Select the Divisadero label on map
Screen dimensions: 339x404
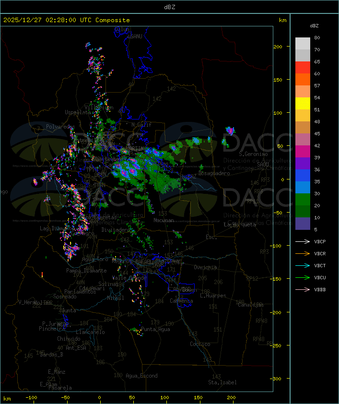[x=116, y=230]
